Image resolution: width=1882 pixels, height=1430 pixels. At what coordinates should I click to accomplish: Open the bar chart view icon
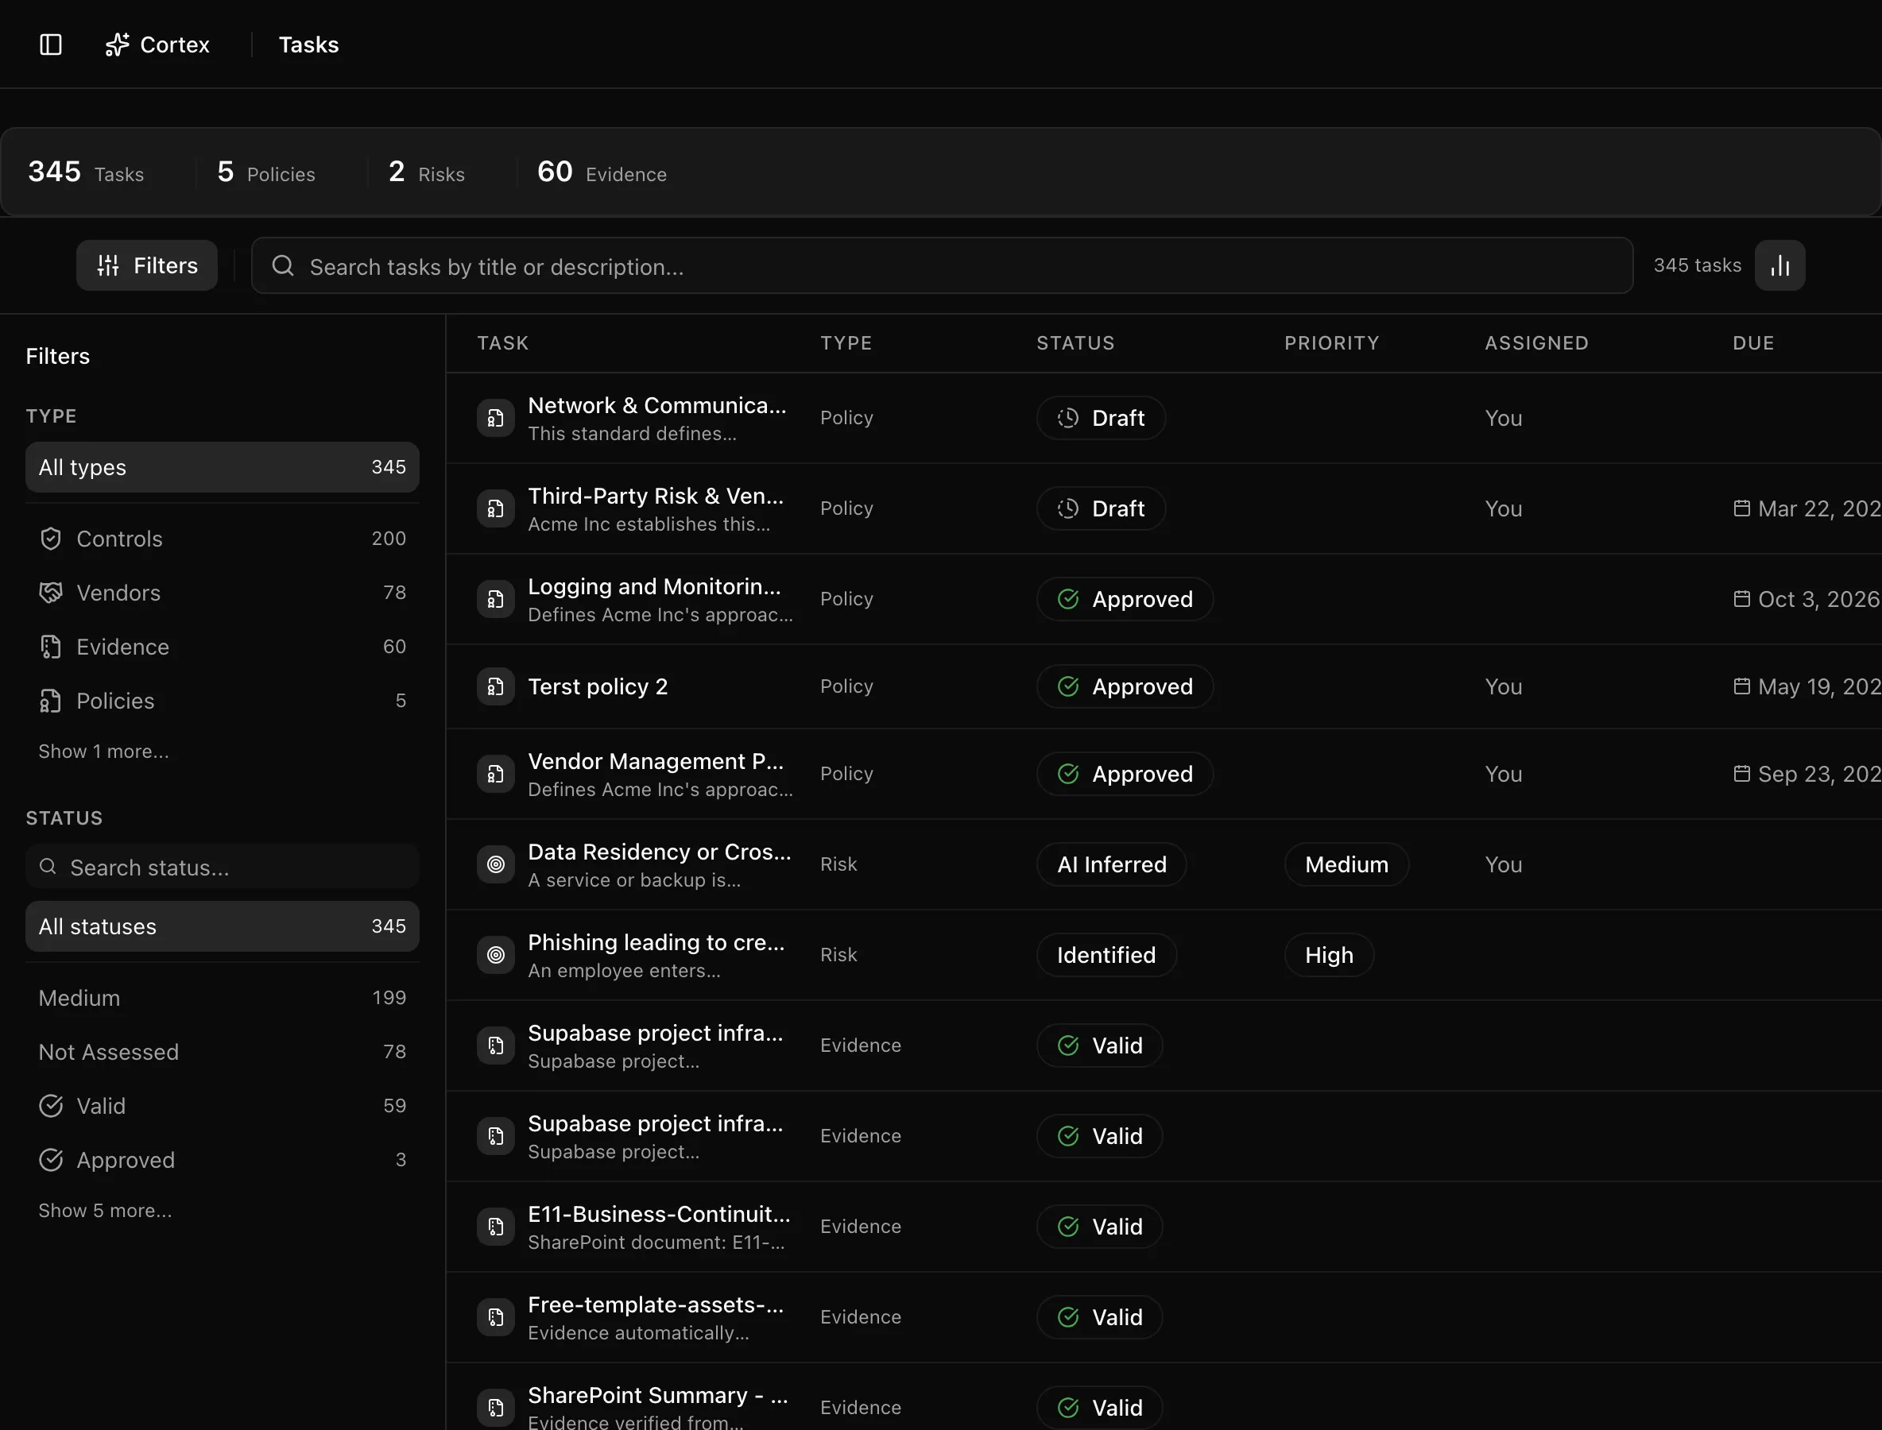pyautogui.click(x=1779, y=265)
